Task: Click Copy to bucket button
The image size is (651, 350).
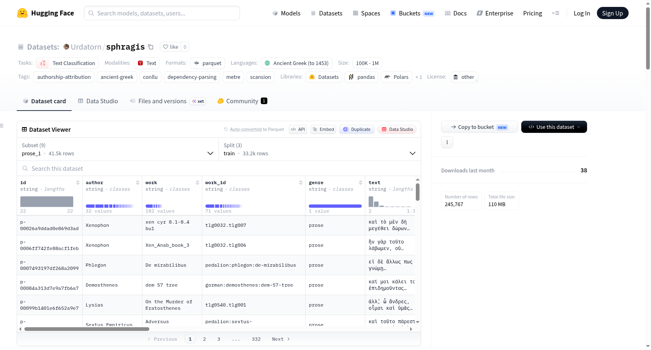Action: pyautogui.click(x=479, y=127)
